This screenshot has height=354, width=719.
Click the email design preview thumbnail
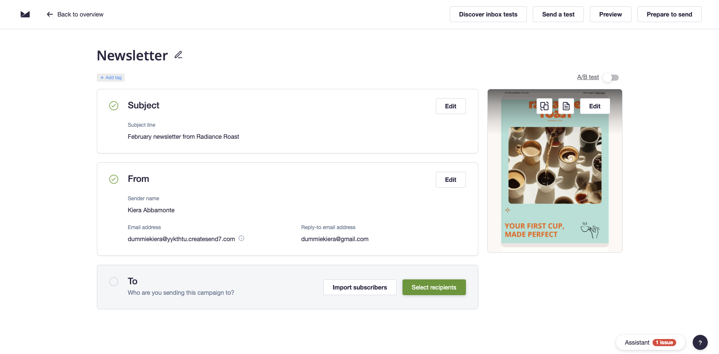554,176
